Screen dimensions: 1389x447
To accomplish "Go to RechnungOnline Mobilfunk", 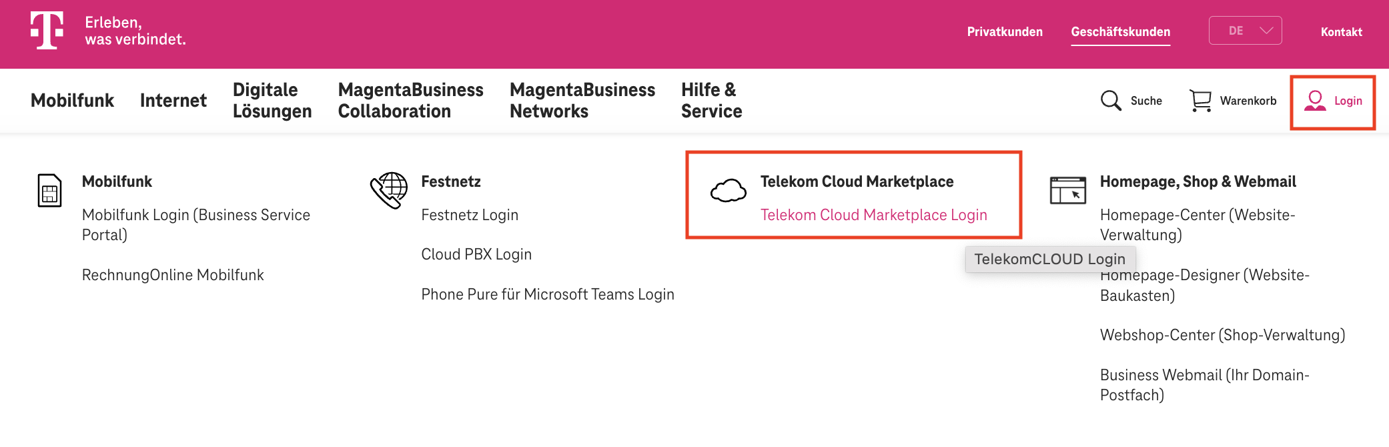I will pyautogui.click(x=173, y=275).
